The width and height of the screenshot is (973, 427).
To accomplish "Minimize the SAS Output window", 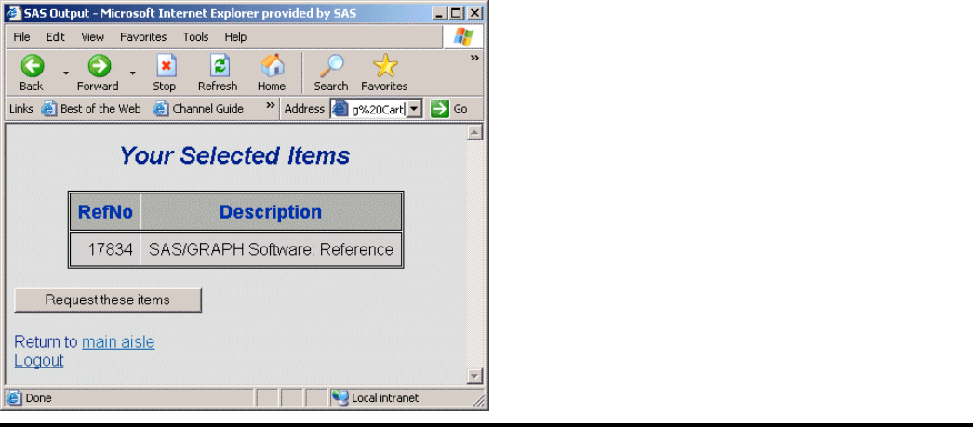I will [440, 13].
